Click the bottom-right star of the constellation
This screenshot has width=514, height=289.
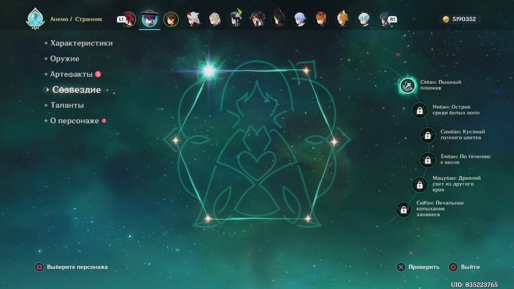[x=308, y=218]
